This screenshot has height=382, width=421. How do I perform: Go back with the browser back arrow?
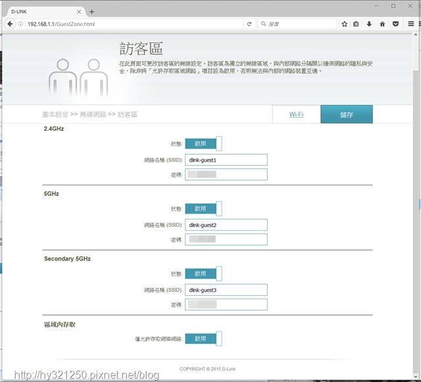point(10,24)
